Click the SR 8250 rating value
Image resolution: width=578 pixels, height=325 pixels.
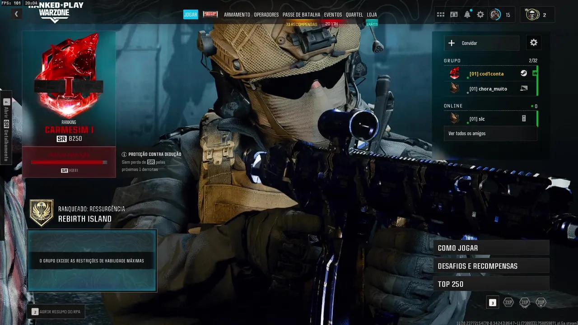pyautogui.click(x=69, y=139)
